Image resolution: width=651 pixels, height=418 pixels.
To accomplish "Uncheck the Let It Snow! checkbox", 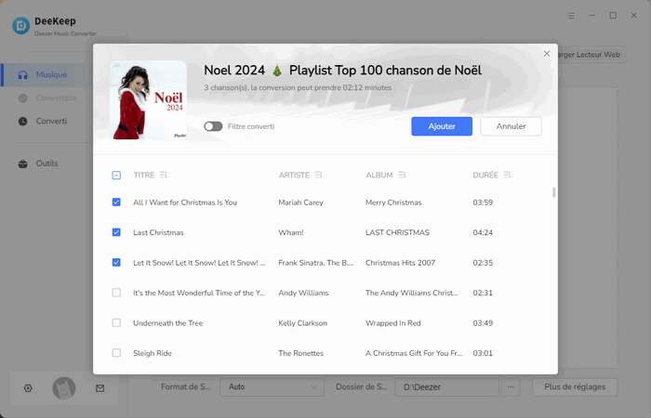I will click(116, 263).
